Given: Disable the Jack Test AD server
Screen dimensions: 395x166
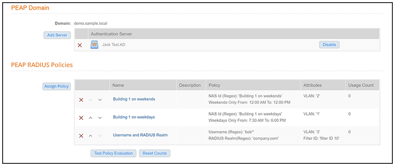Looking at the screenshot, I should (329, 45).
